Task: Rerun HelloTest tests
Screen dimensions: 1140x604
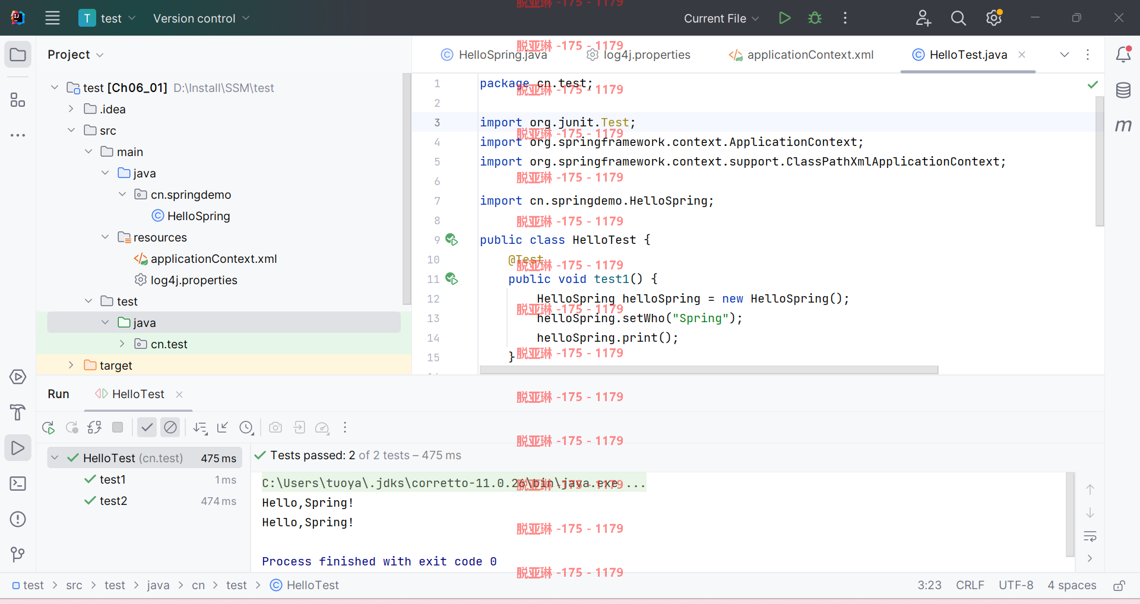Action: pos(49,427)
